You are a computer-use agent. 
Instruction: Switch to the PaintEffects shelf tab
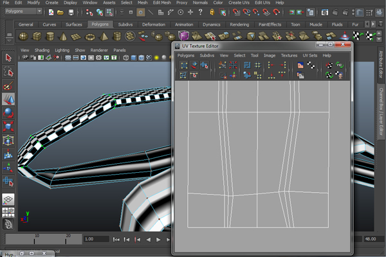pyautogui.click(x=270, y=24)
